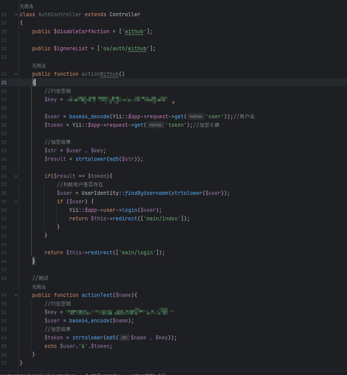Collapse the actionWithub function fold arrow on line 24
This screenshot has width=347, height=375.
tap(16, 74)
